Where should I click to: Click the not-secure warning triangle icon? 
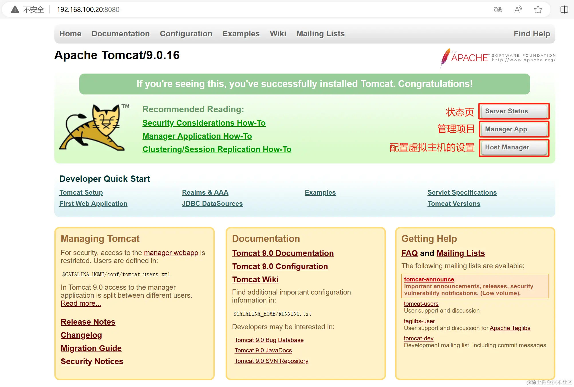(x=15, y=9)
